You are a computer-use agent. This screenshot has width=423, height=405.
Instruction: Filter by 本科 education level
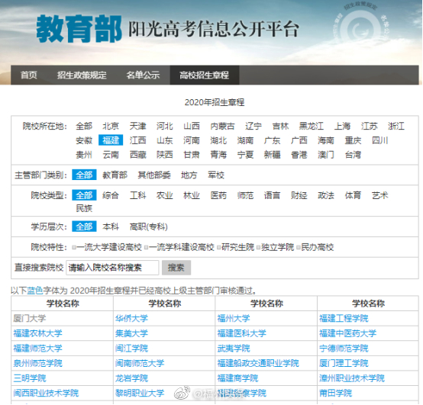coord(111,227)
